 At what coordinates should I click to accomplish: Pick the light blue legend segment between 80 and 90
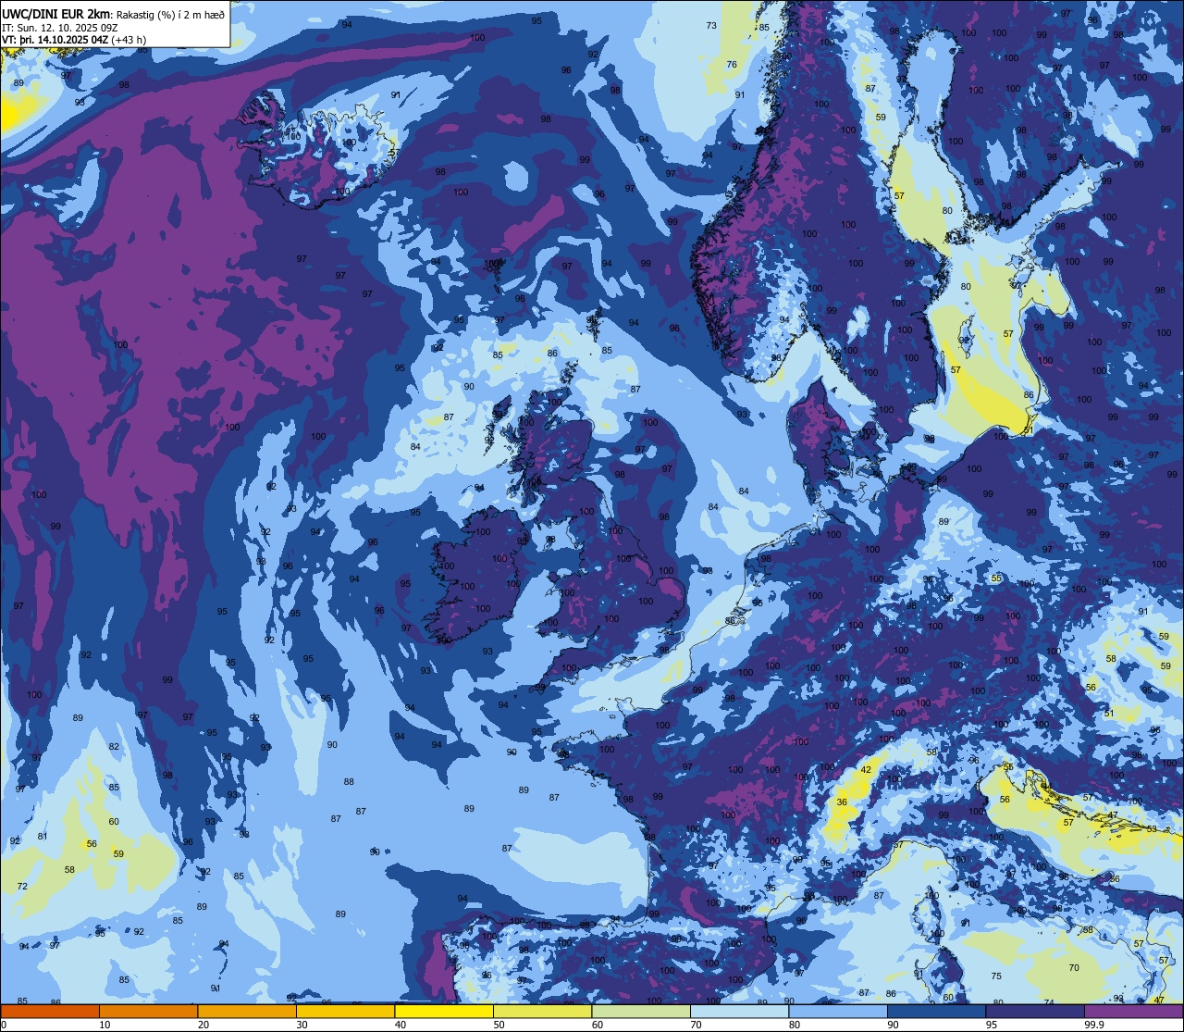[x=838, y=1011]
